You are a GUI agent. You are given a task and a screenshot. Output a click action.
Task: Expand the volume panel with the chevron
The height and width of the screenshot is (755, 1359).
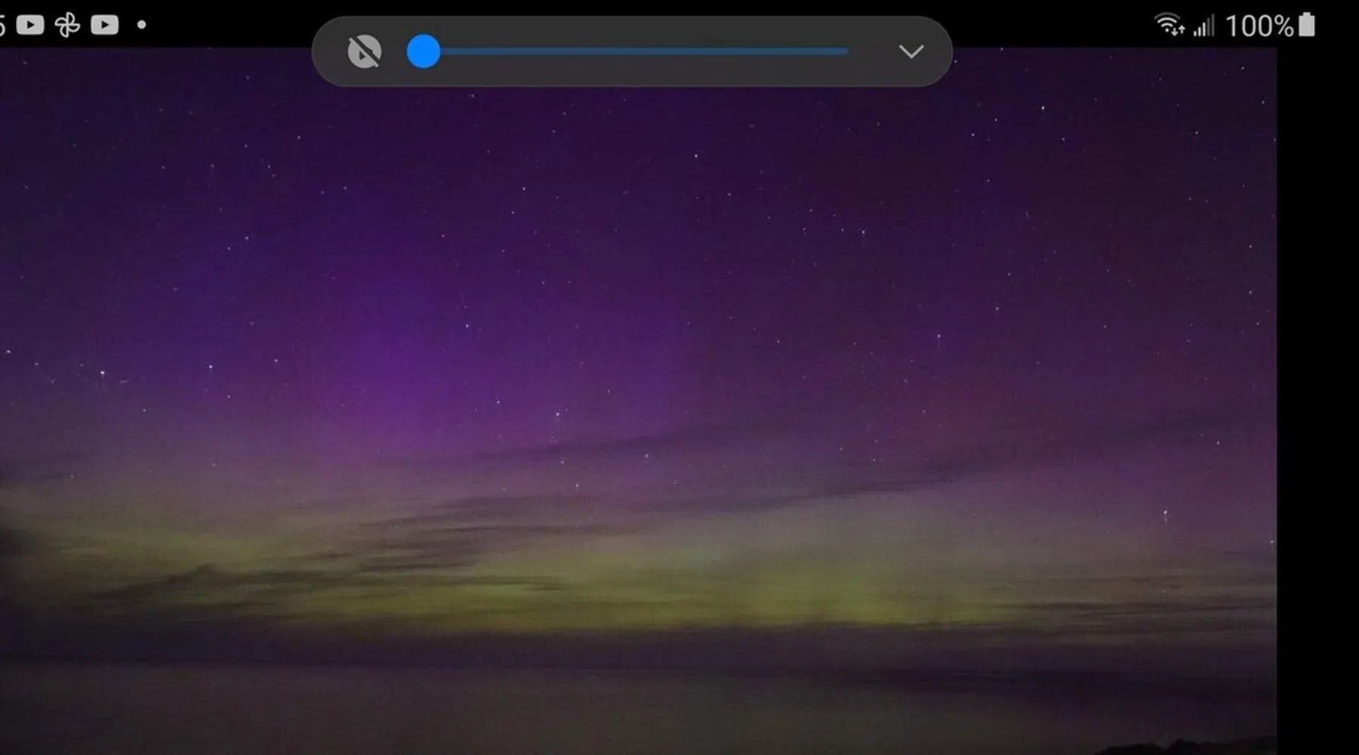(x=911, y=51)
